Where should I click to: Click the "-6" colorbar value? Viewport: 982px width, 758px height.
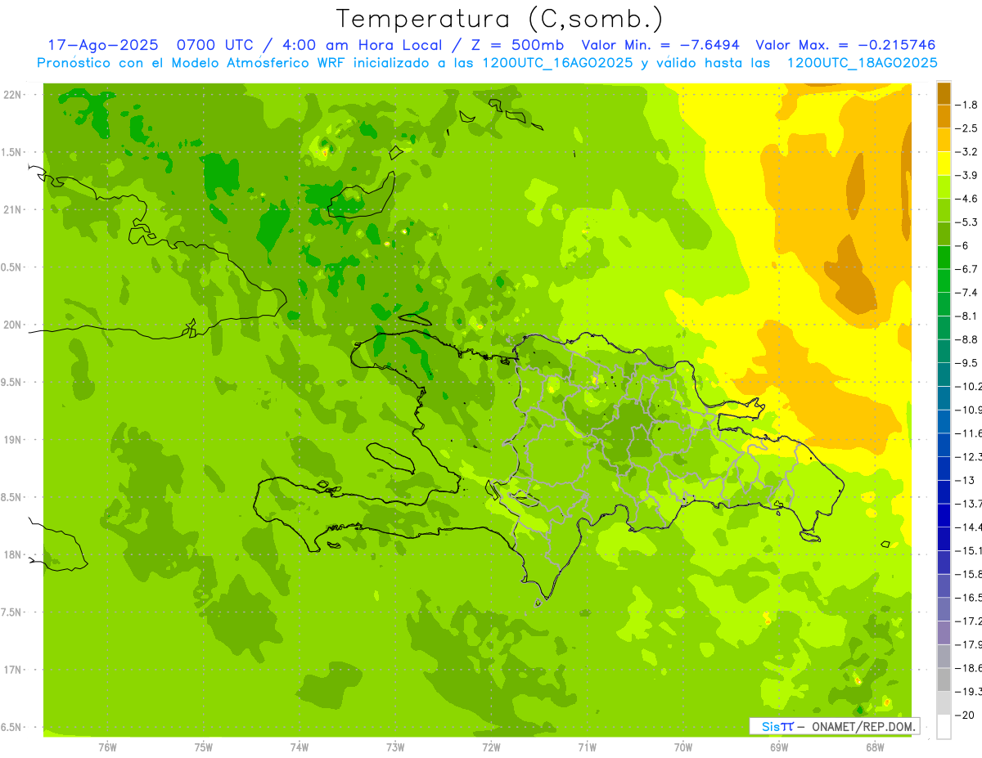point(963,245)
